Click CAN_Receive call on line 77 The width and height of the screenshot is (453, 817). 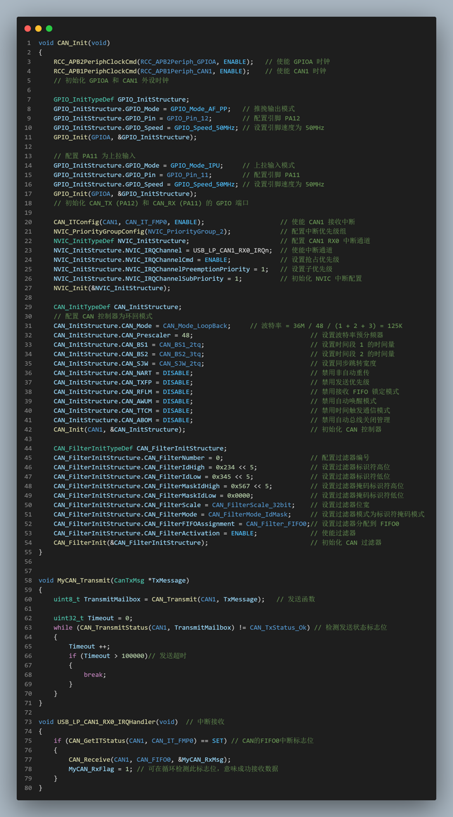pos(89,759)
